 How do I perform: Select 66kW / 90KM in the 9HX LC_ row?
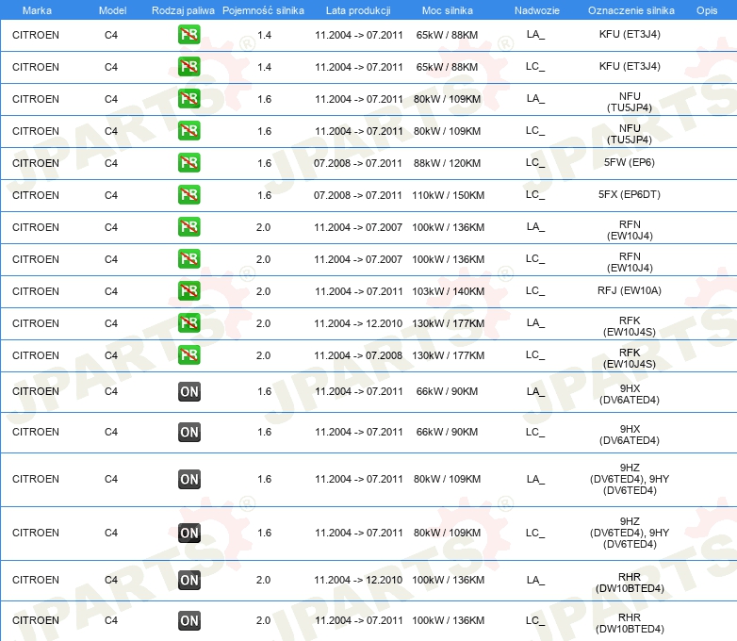447,432
